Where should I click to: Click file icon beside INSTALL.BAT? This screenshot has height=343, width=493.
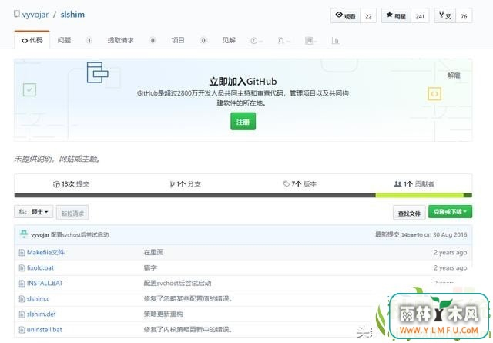[22, 283]
